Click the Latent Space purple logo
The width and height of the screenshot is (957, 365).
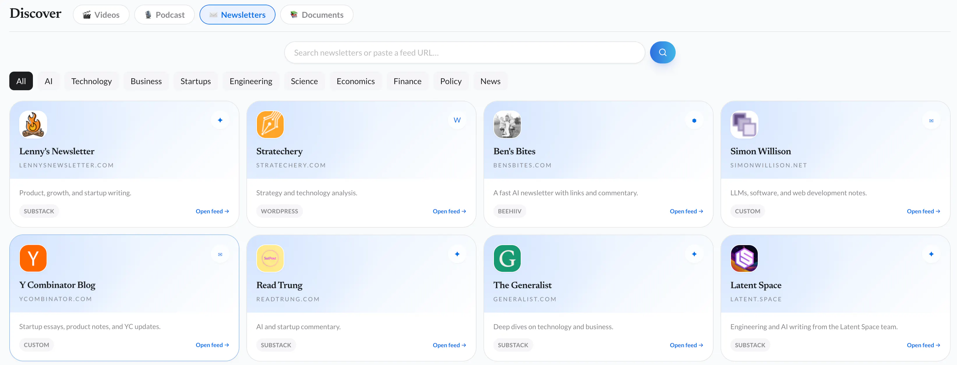point(744,258)
